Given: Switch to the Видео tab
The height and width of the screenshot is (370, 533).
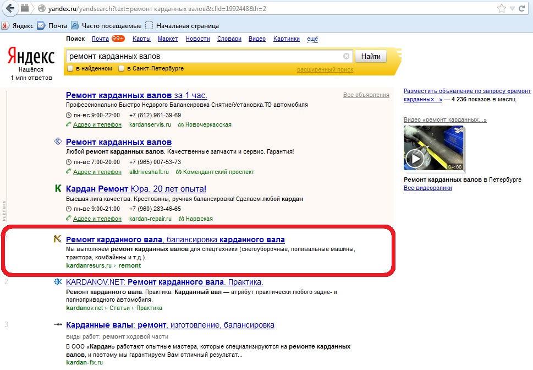Looking at the screenshot, I should click(x=257, y=39).
